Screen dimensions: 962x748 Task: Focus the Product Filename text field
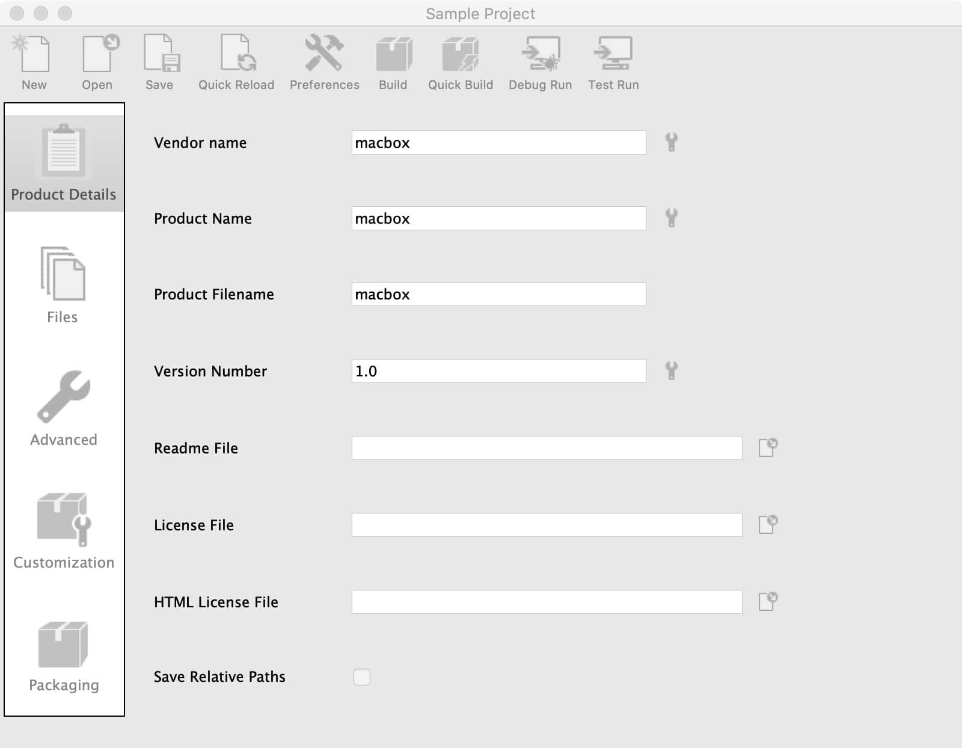[499, 294]
